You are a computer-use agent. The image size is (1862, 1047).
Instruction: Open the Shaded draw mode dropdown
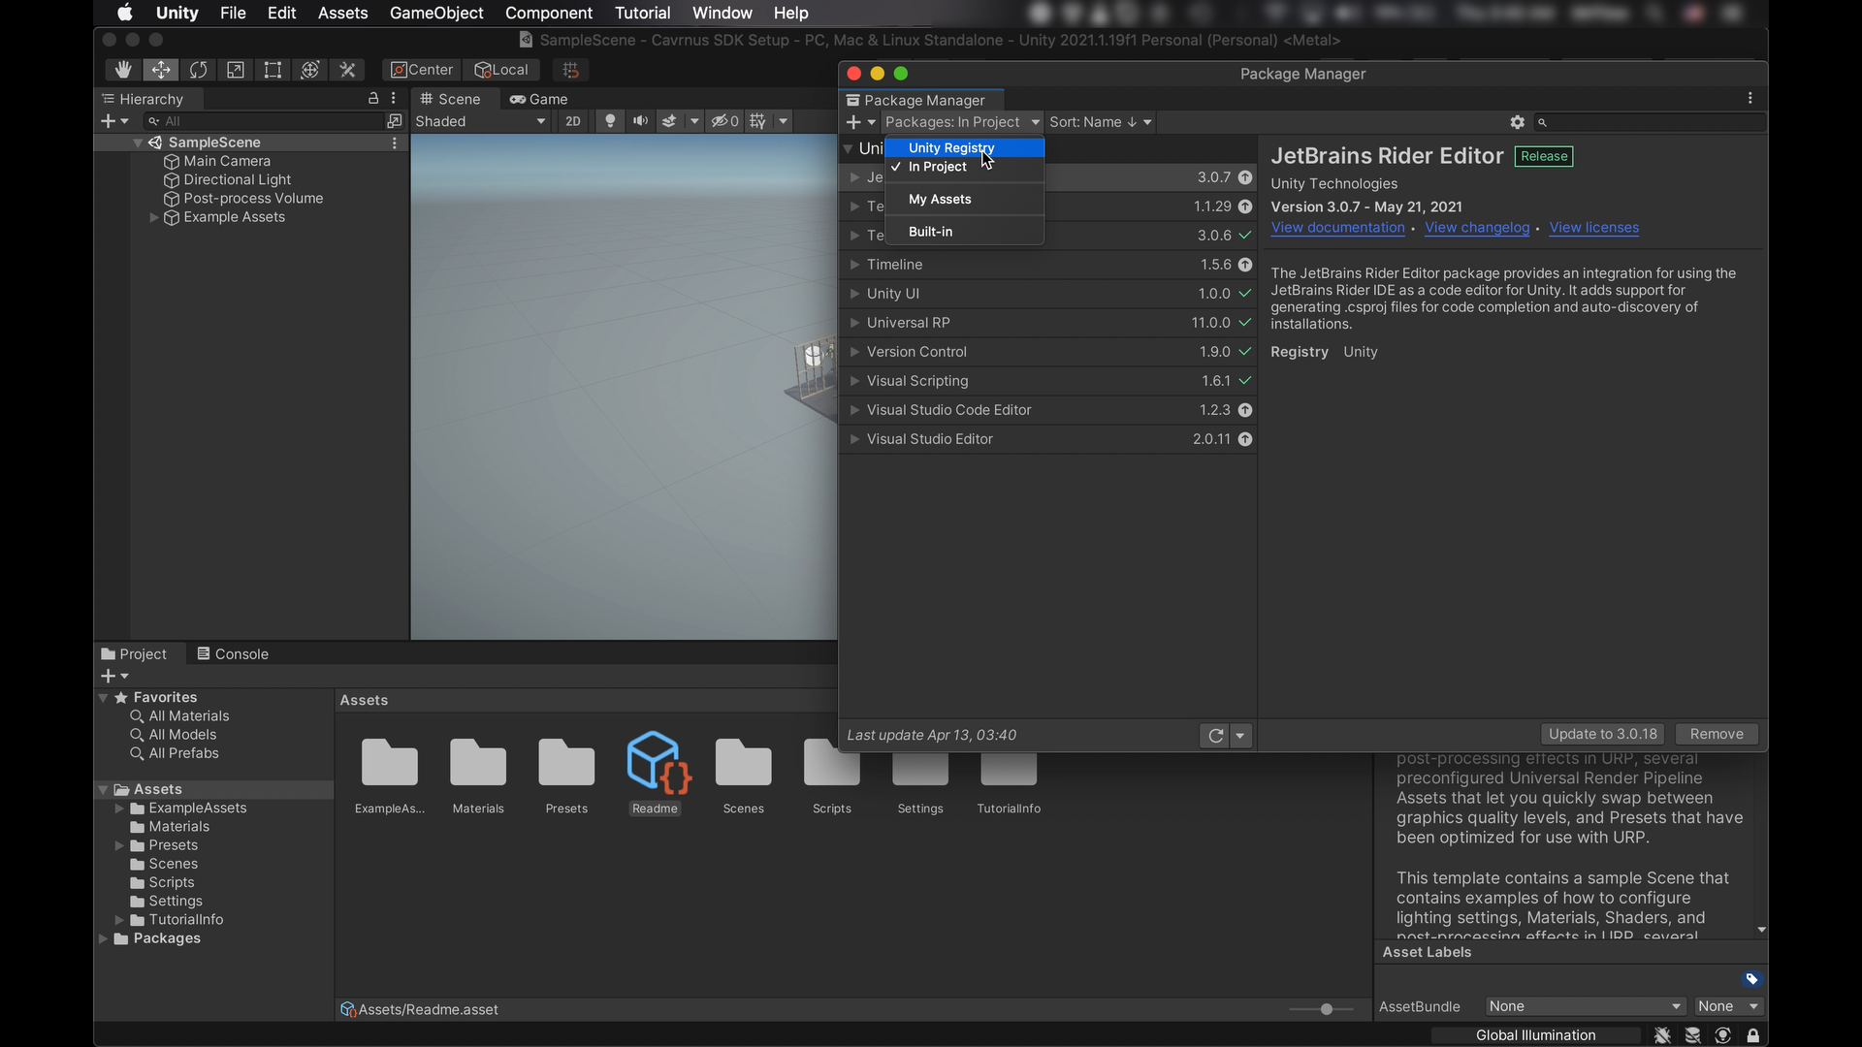pyautogui.click(x=480, y=121)
